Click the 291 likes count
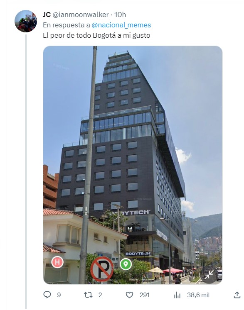Screen dimensions: 244x310 pyautogui.click(x=144, y=295)
